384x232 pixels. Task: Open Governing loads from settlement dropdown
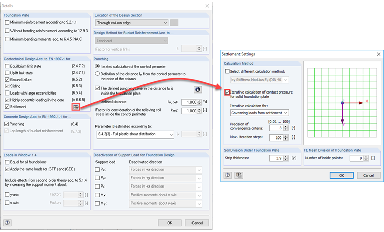(x=260, y=113)
